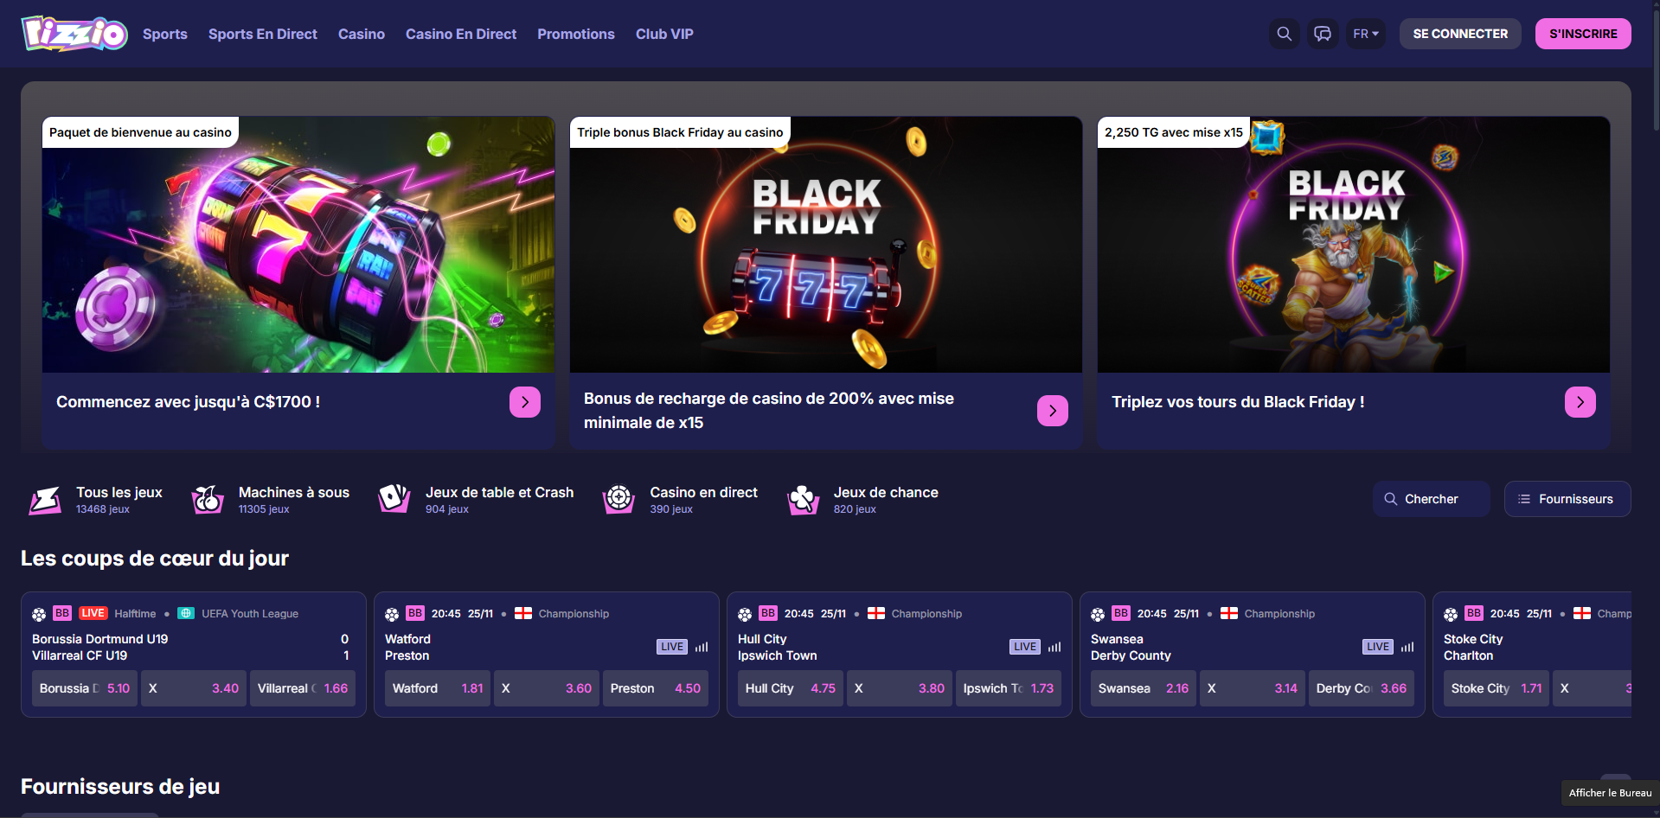Go to Sports En Direct menu
This screenshot has width=1660, height=818.
coord(262,34)
